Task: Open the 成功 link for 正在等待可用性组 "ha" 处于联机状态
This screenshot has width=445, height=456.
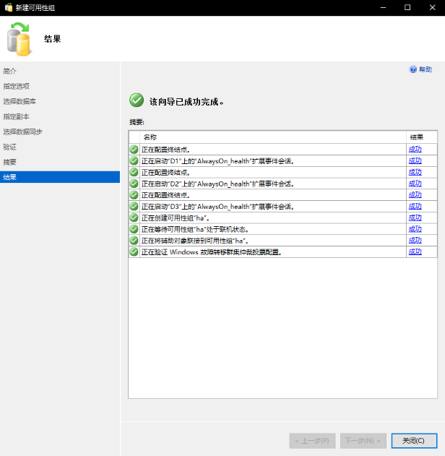Action: (415, 229)
